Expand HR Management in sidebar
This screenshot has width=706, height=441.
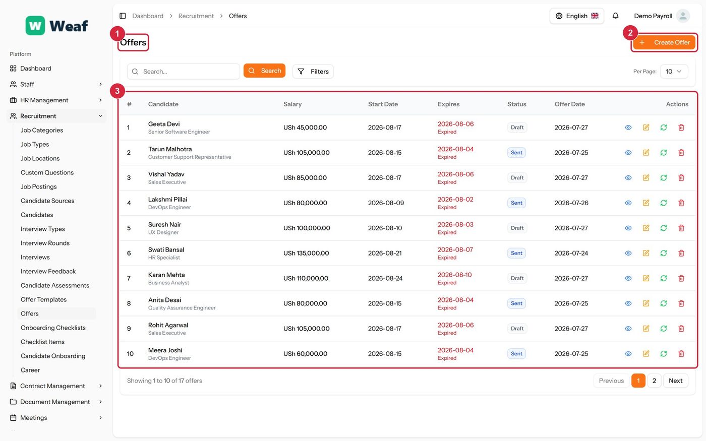[56, 100]
